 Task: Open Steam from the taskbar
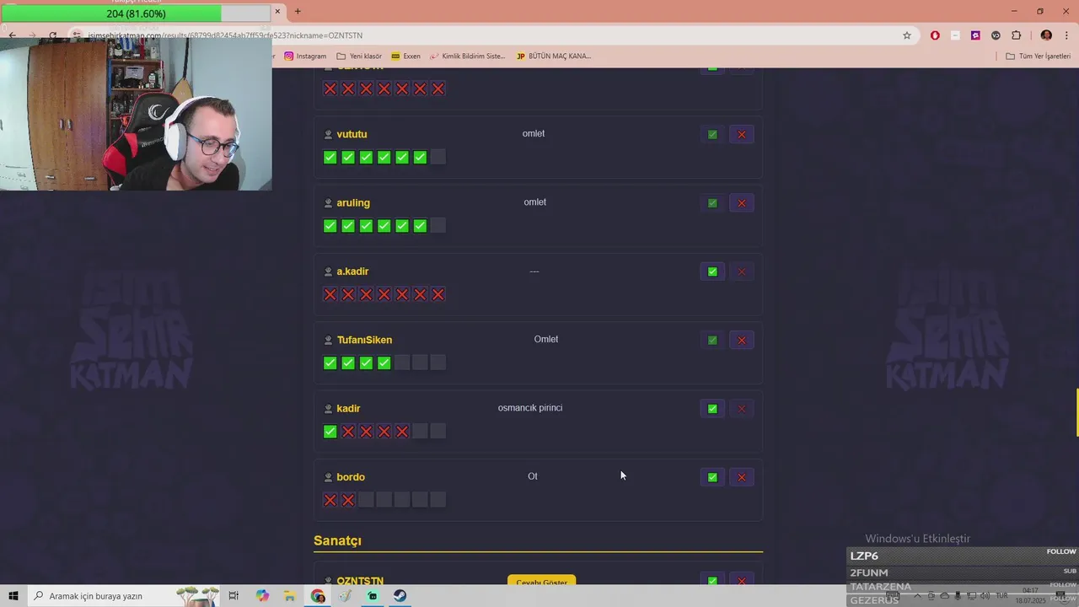400,596
